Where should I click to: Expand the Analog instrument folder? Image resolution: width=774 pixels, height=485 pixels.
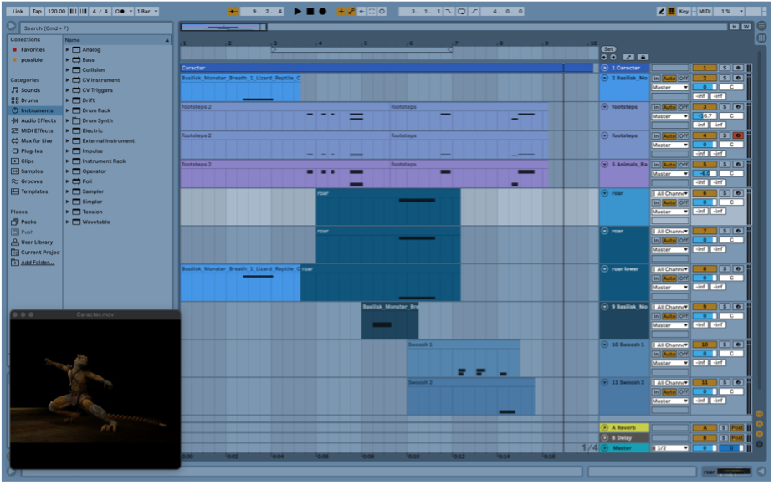(x=68, y=49)
